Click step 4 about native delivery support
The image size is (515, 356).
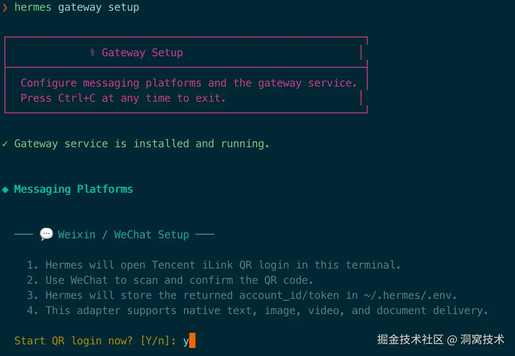(x=257, y=310)
